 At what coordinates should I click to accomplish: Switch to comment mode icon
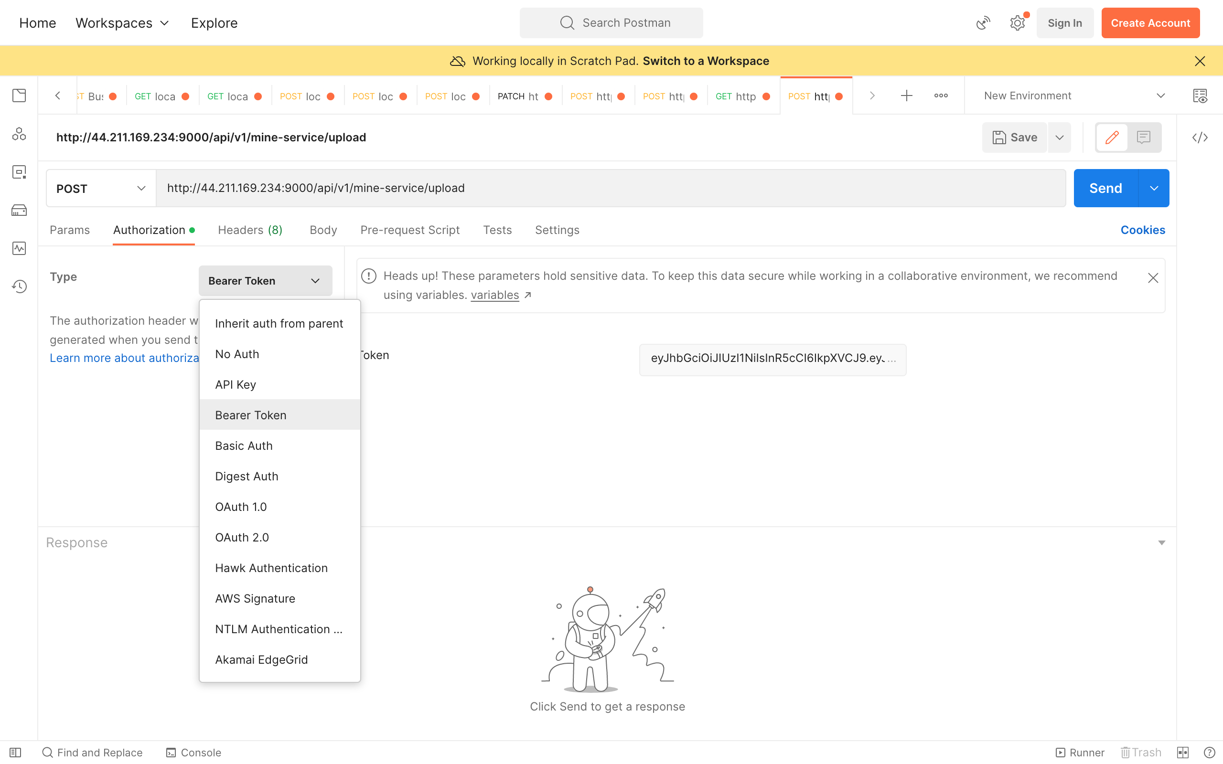coord(1144,138)
